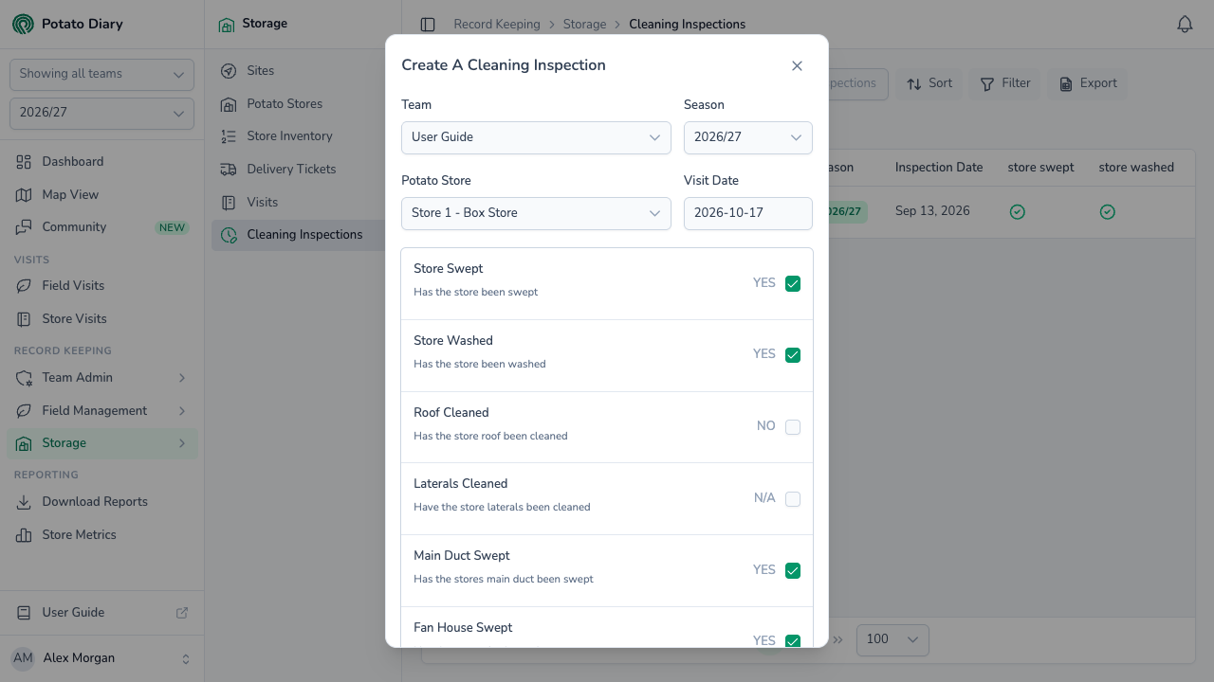The image size is (1214, 682).
Task: Open the Potato Store dropdown
Action: pos(536,213)
